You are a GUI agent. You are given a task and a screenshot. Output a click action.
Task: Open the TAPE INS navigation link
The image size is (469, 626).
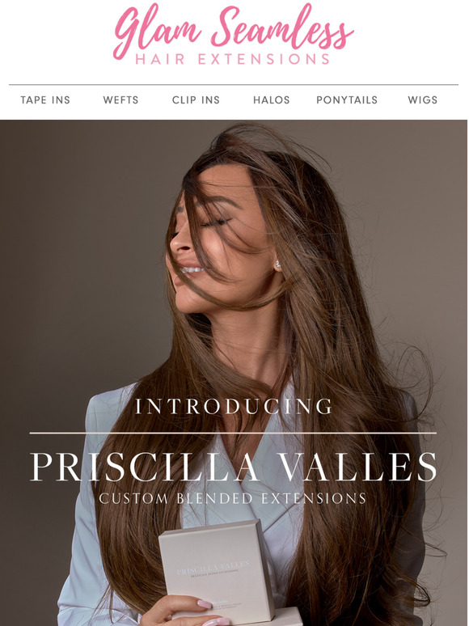pyautogui.click(x=45, y=99)
